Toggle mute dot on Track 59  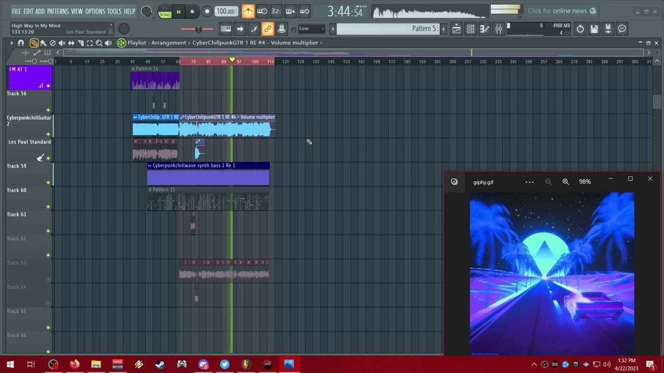(48, 182)
